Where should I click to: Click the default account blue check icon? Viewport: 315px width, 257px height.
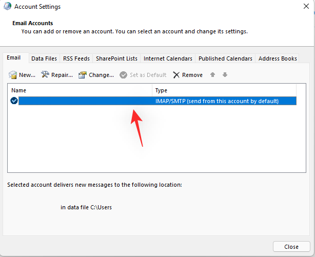(14, 101)
